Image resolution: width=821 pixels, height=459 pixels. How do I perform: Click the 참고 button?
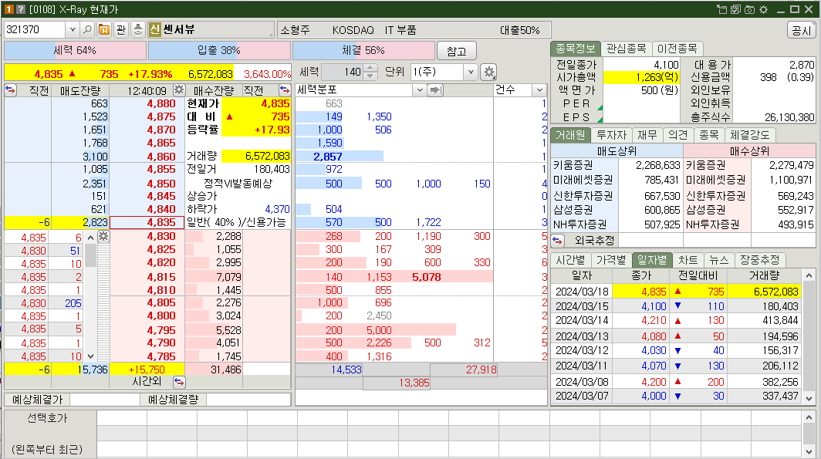coord(456,51)
